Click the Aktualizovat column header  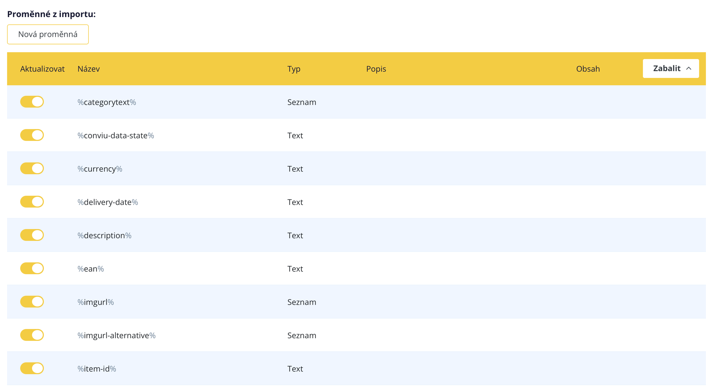[x=42, y=69]
